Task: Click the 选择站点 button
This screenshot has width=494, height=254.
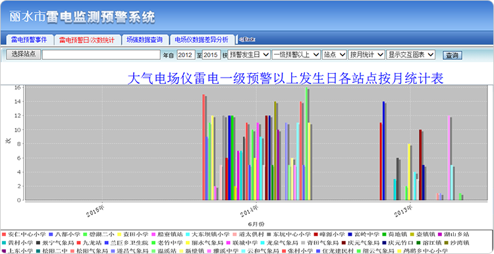Action: (23, 54)
